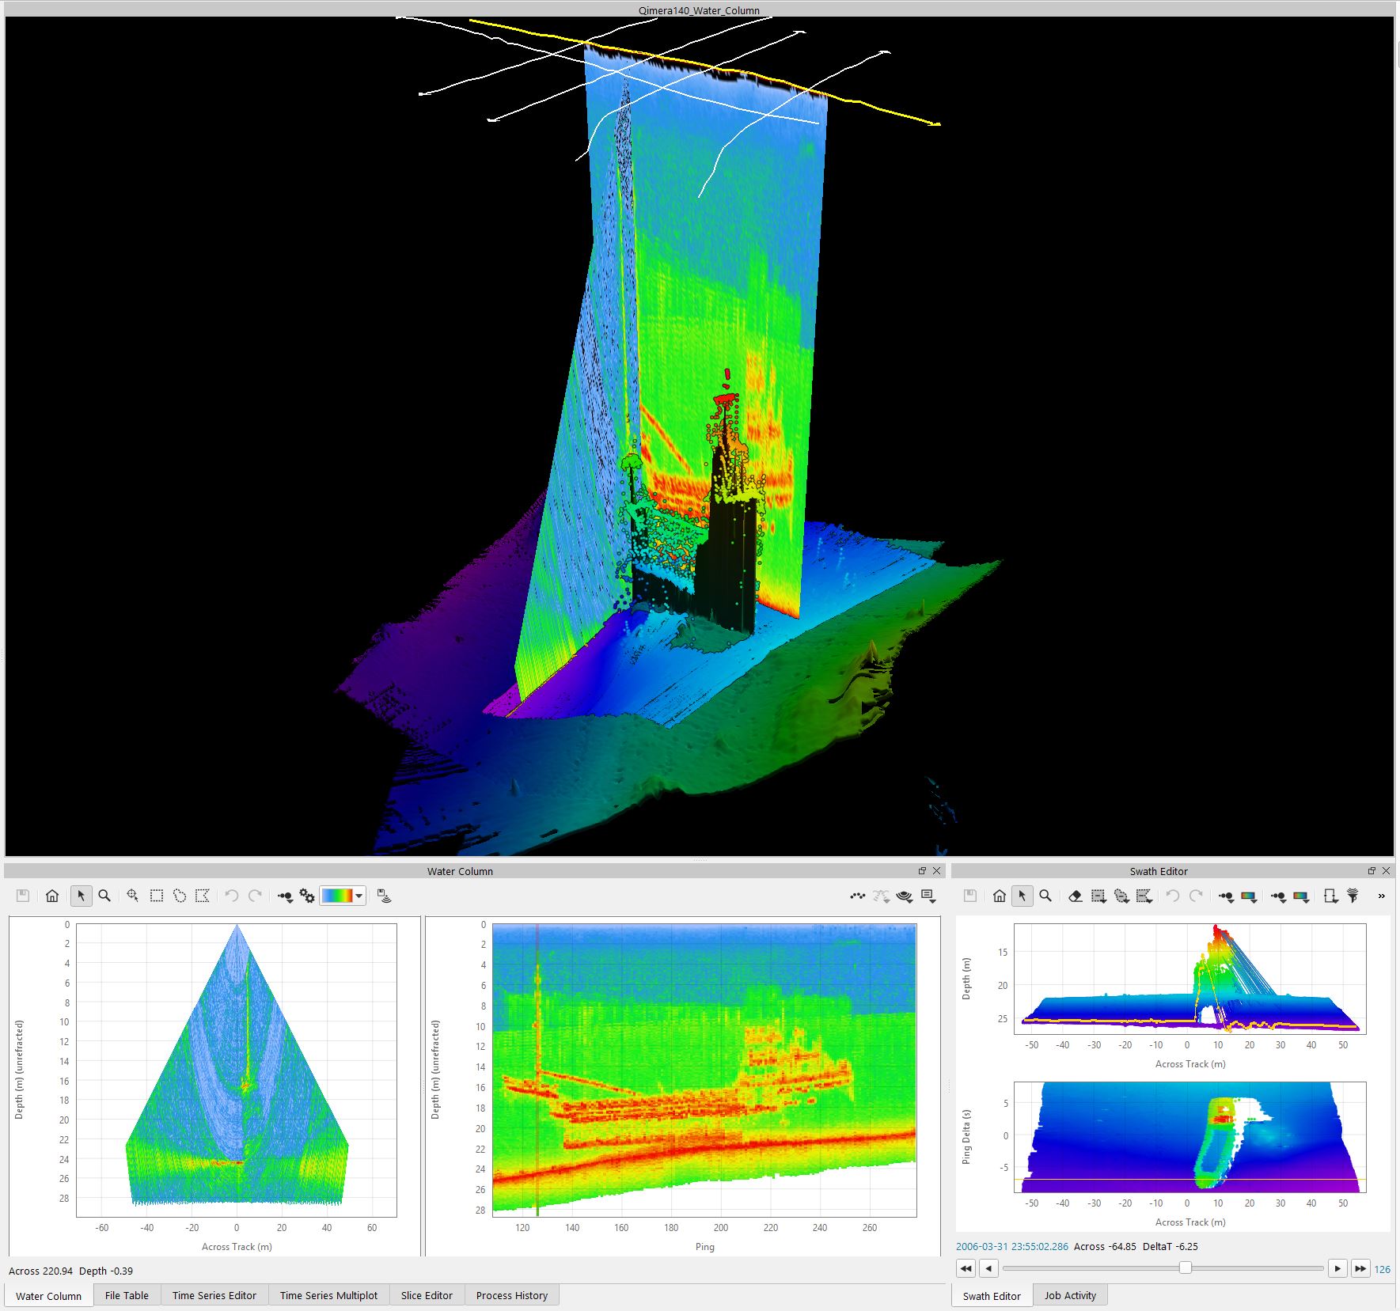1400x1311 pixels.
Task: Open the Job Activity tab
Action: [x=1070, y=1295]
